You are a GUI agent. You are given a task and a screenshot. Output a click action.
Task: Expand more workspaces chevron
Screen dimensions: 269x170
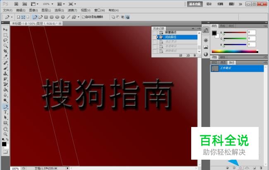tap(240, 4)
